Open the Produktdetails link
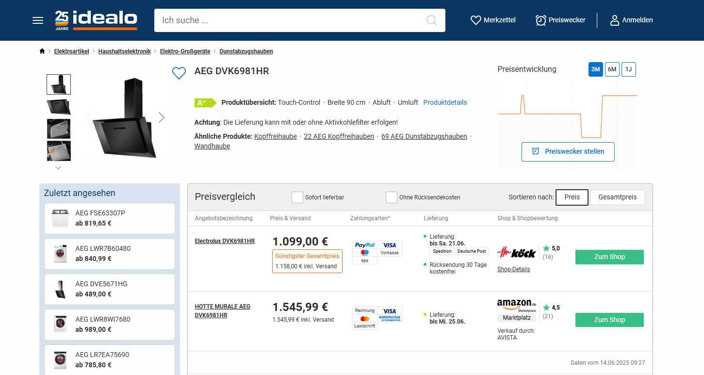Screen dimensions: 704x375 click(x=445, y=103)
